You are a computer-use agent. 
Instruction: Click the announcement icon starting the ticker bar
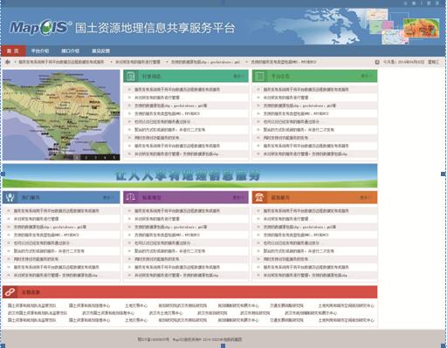click(8, 62)
